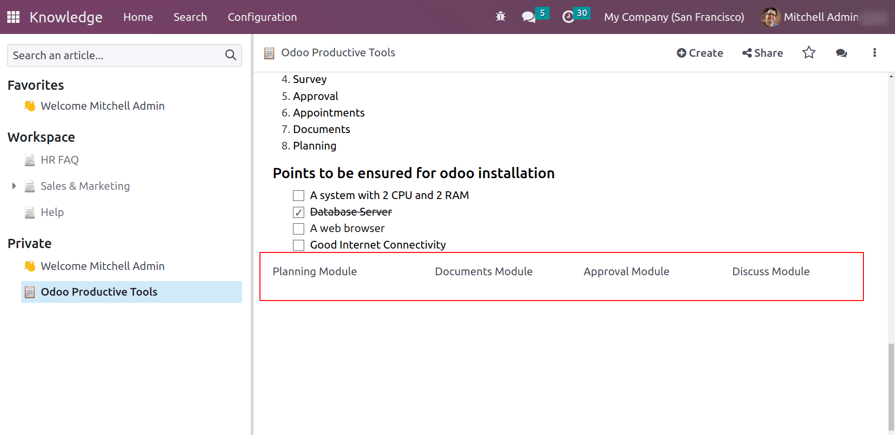
Task: Open the apps grid menu icon
Action: [x=13, y=17]
